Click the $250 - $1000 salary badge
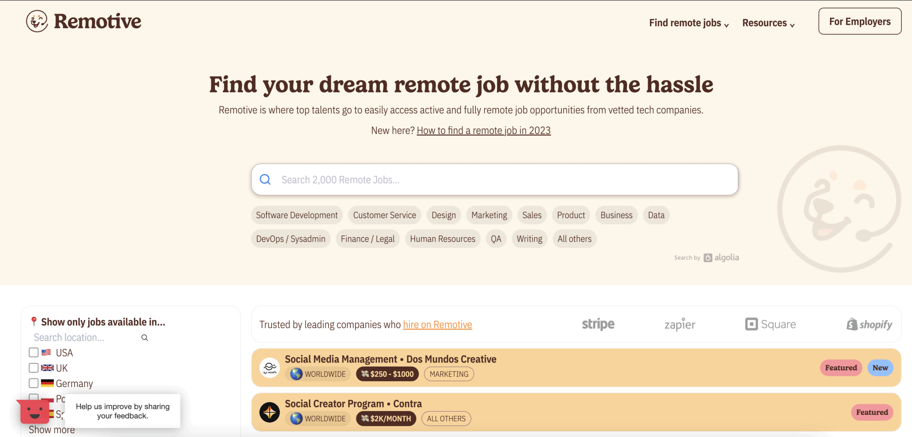912x437 pixels. [387, 374]
